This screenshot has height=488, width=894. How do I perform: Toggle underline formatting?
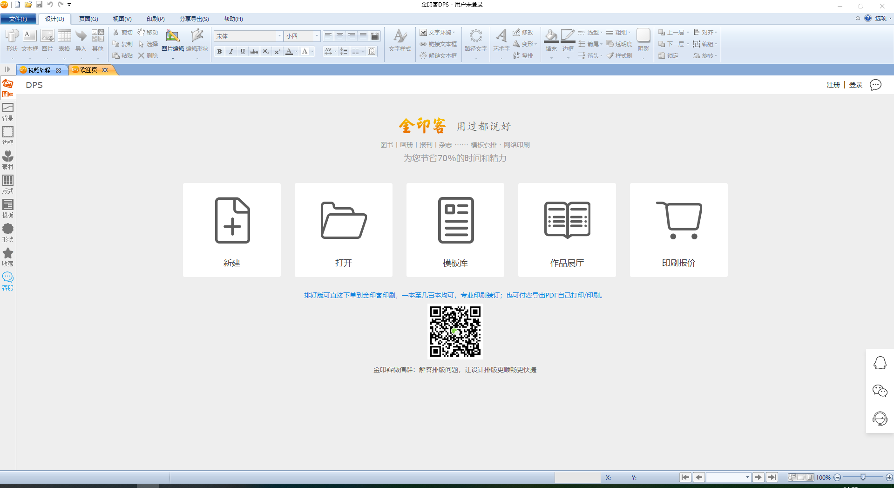coord(243,52)
